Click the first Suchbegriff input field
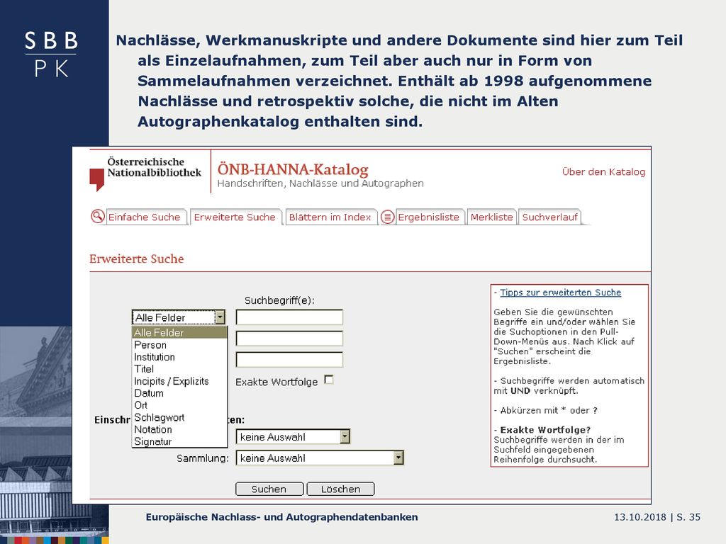The width and height of the screenshot is (726, 544). [289, 317]
